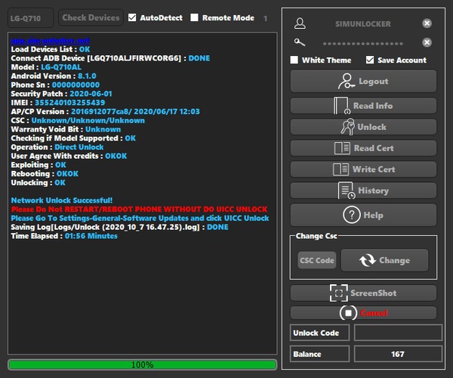Click the Unlock button label
The width and height of the screenshot is (453, 378).
[371, 127]
